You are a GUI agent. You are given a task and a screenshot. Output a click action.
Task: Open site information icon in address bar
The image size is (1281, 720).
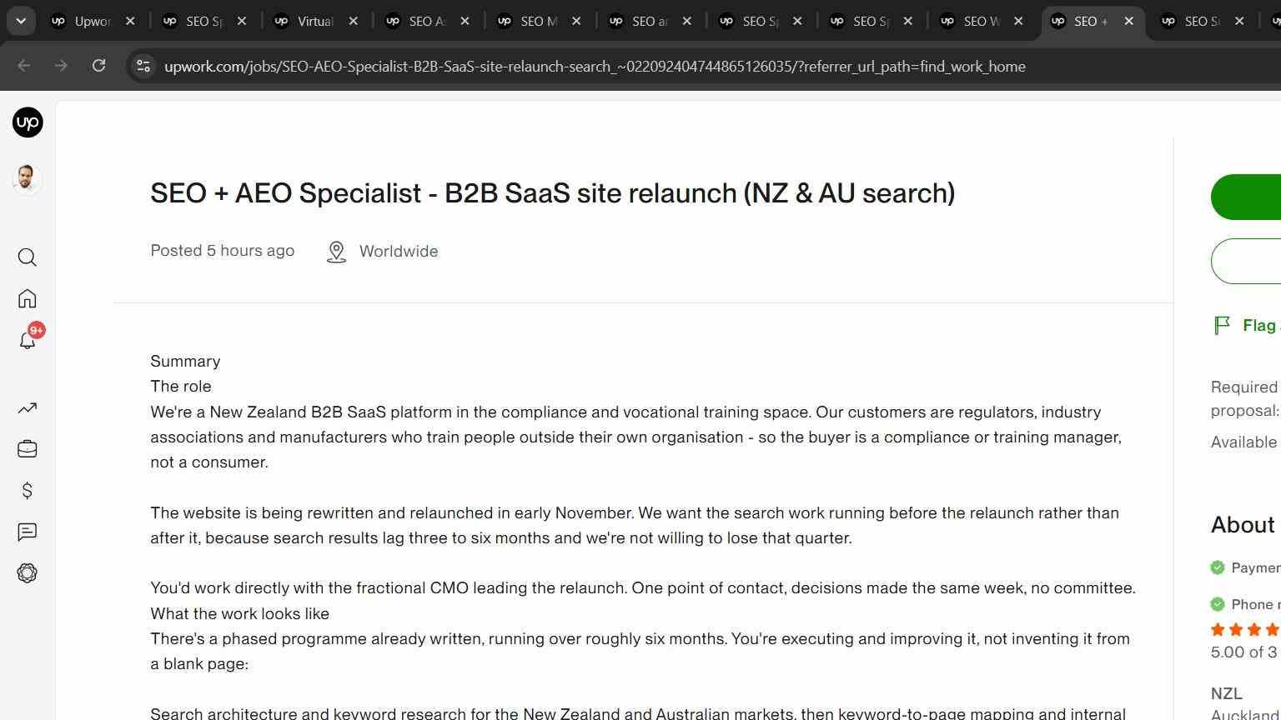[143, 66]
